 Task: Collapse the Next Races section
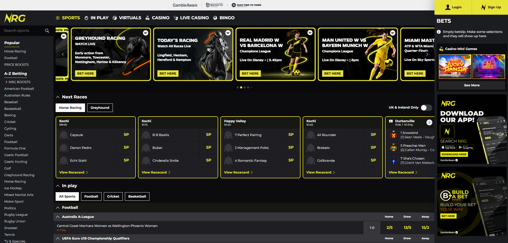[57, 97]
